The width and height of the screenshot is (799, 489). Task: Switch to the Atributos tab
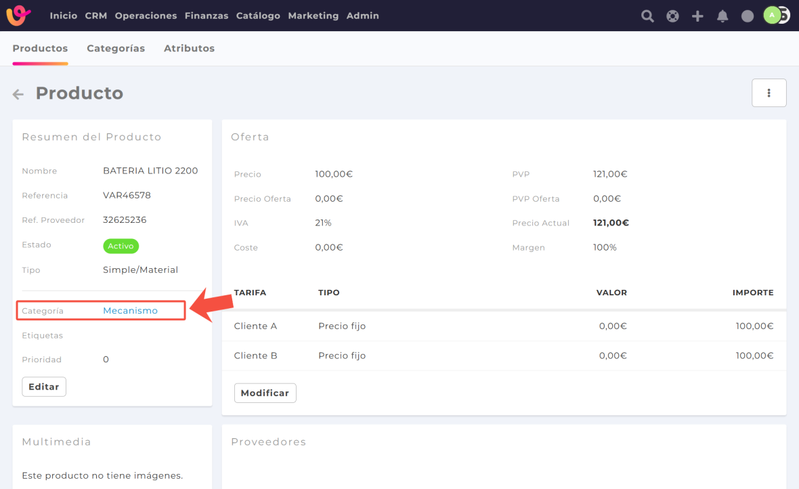(189, 48)
